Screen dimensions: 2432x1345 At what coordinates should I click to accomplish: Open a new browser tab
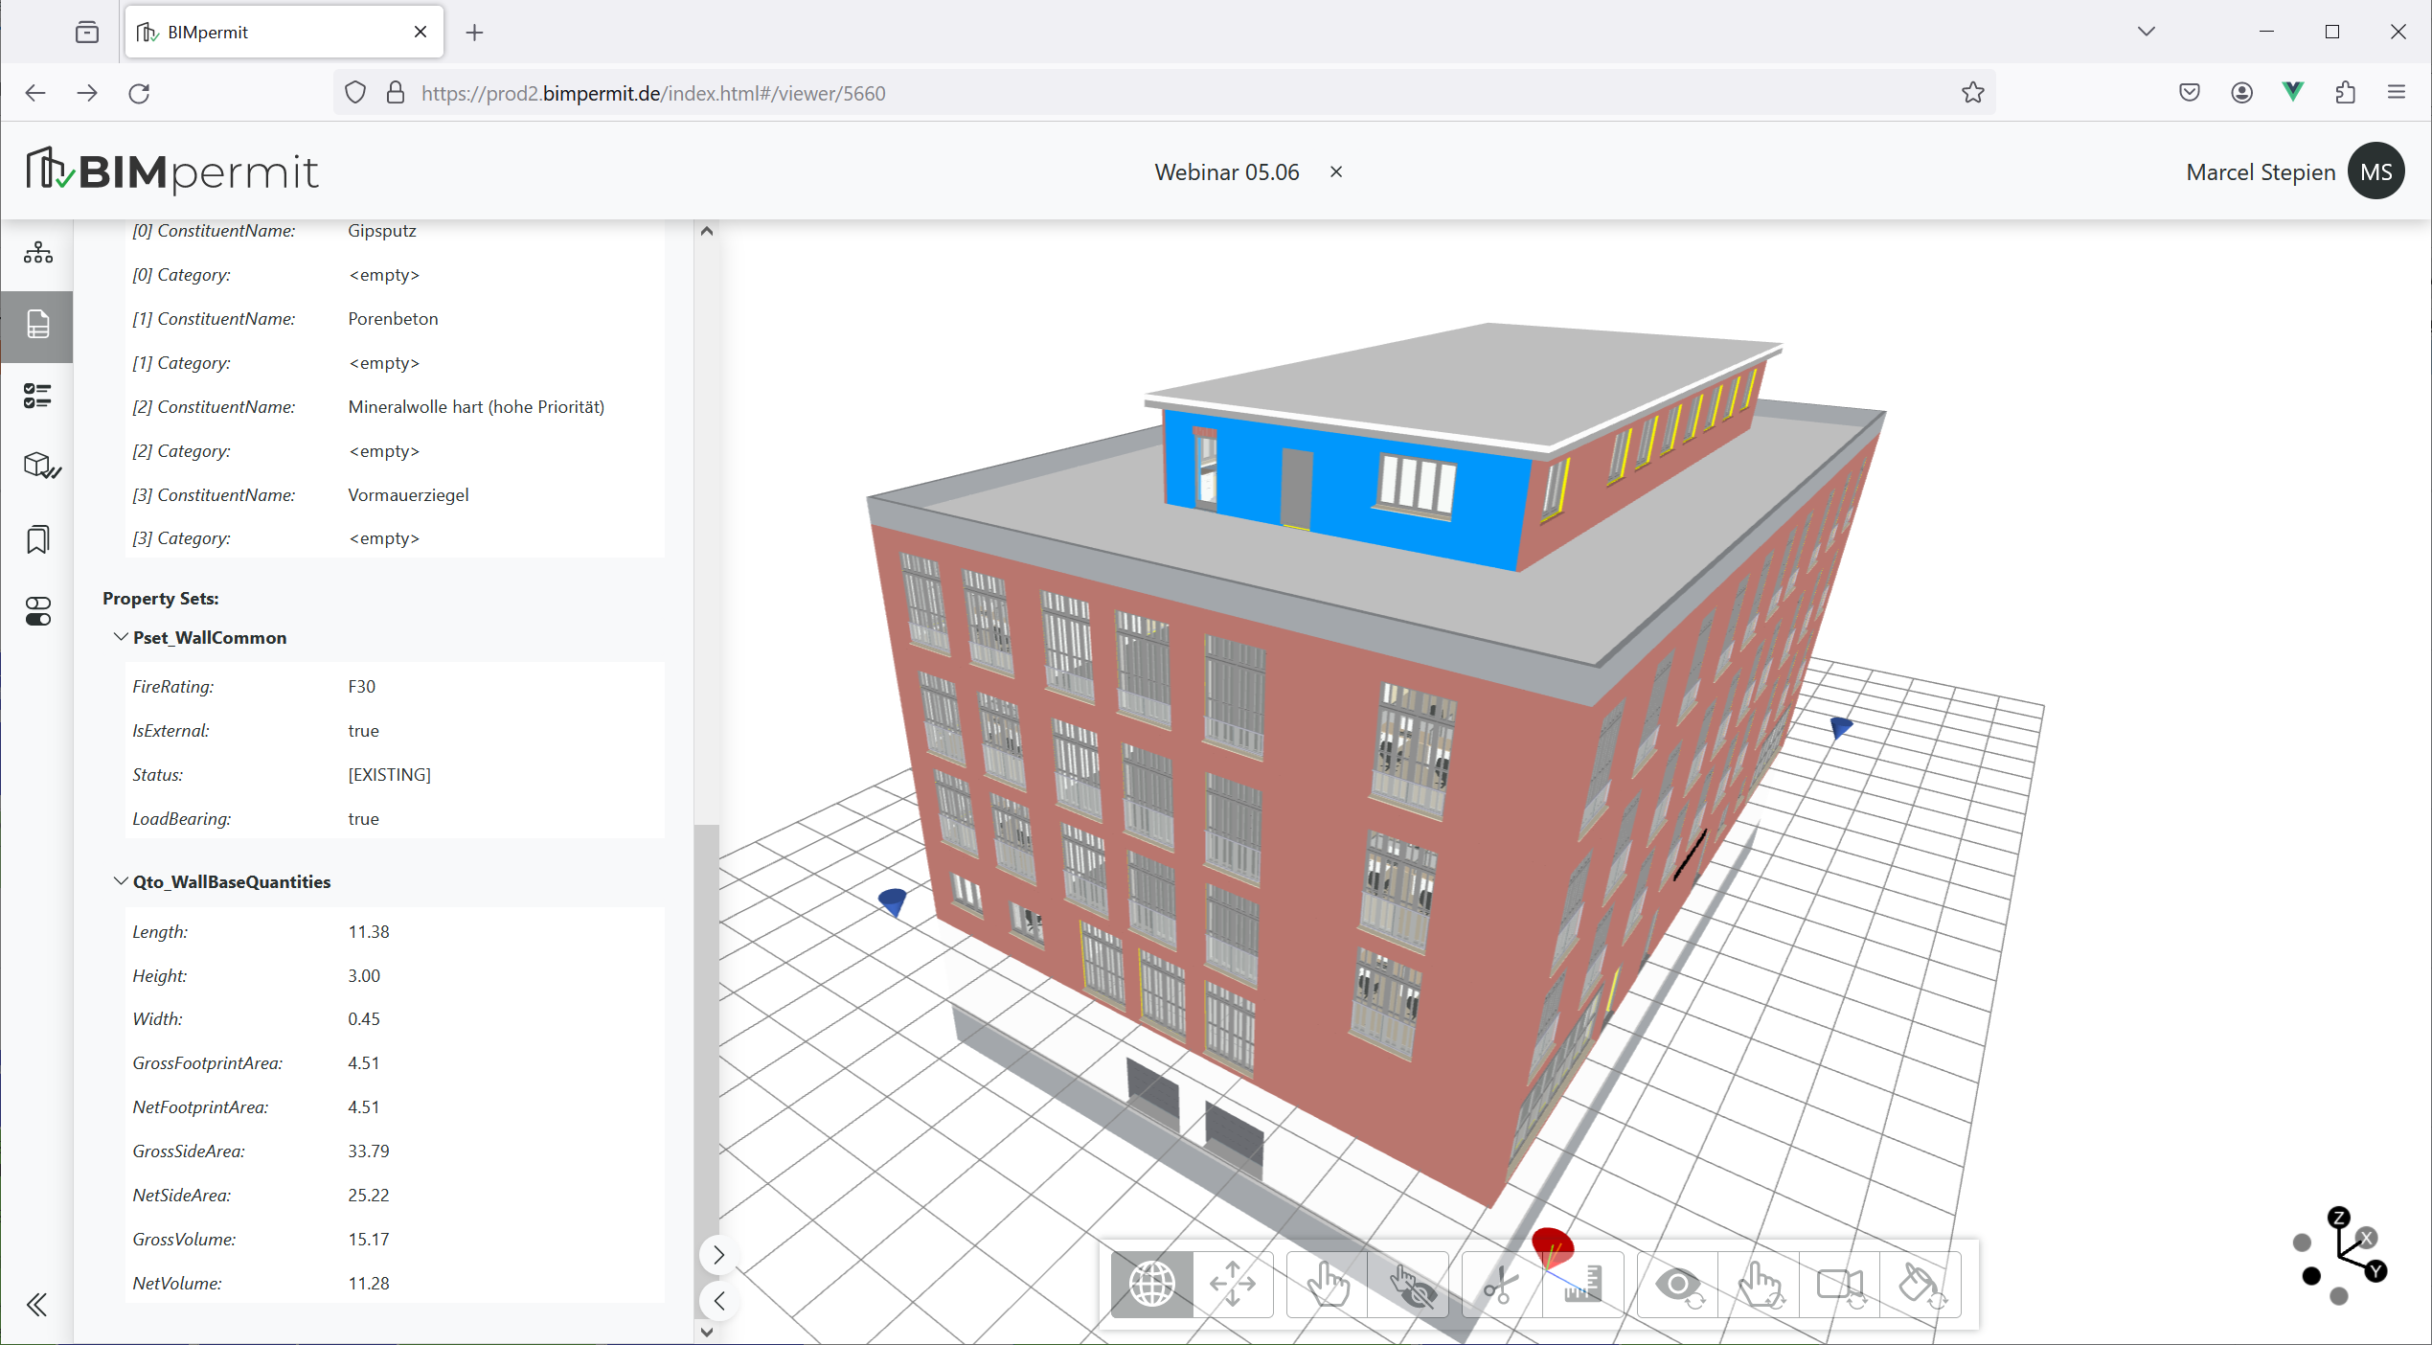474,33
